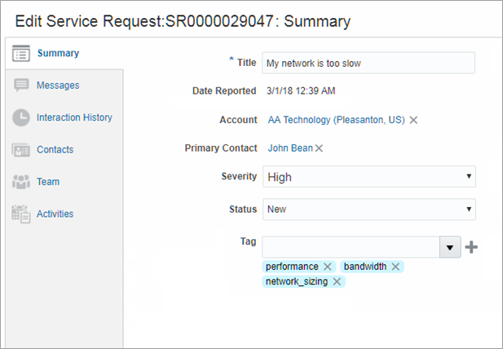Click the Summary sidebar icon
The image size is (503, 349).
click(x=21, y=54)
